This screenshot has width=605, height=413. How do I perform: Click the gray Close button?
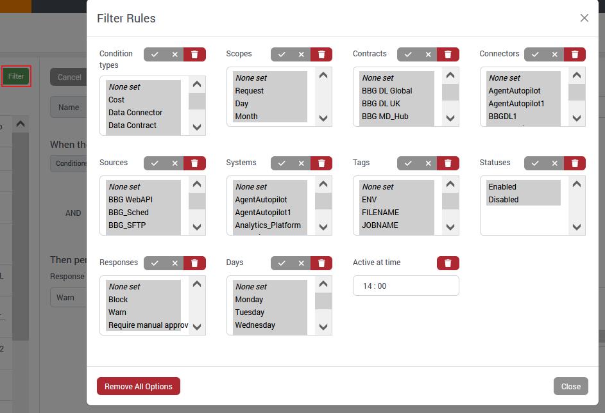[x=570, y=386]
